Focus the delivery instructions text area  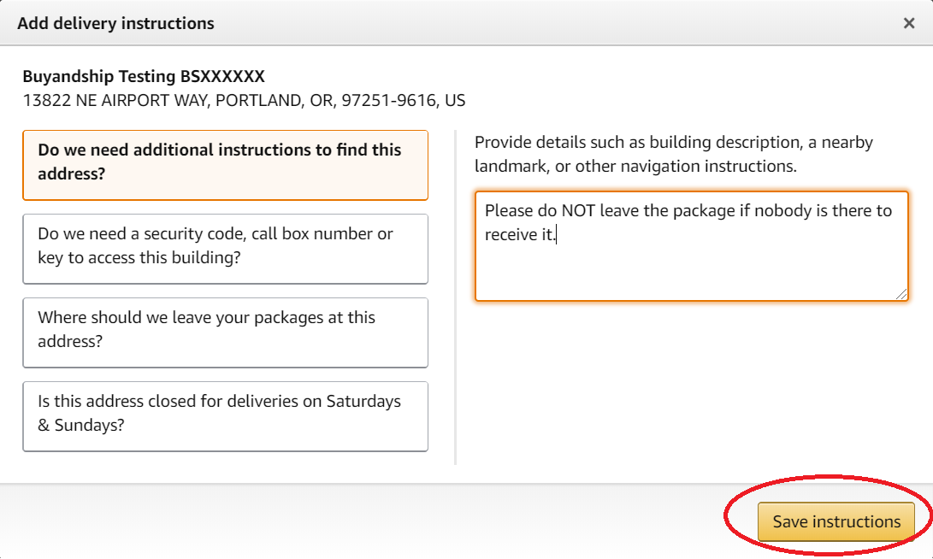coord(692,246)
